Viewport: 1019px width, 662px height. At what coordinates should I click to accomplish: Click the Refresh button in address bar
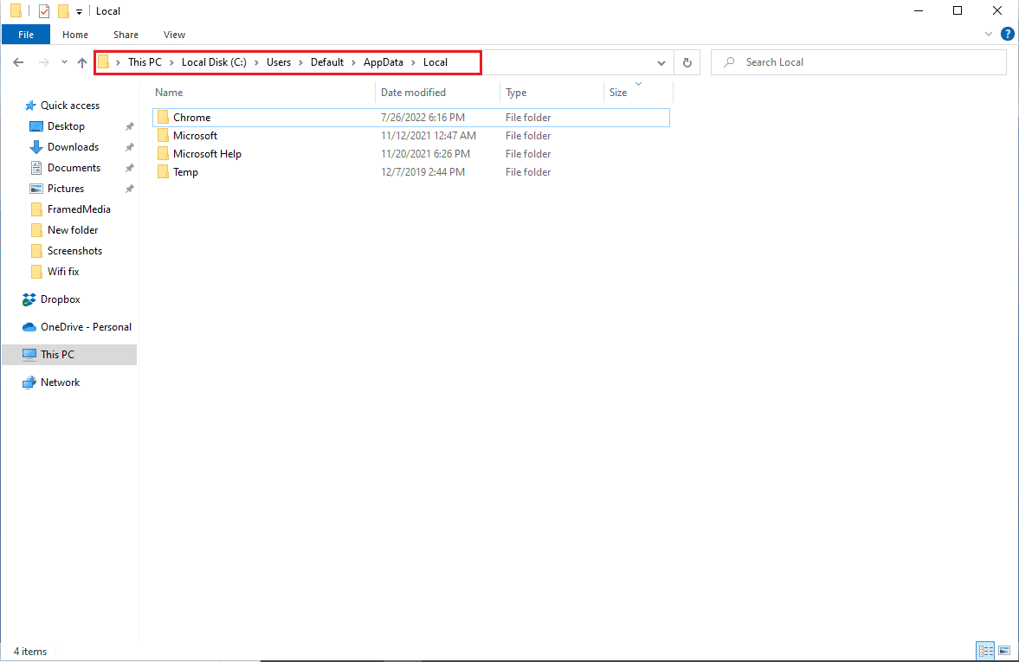(x=687, y=62)
